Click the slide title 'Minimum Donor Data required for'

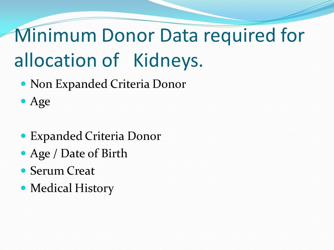160,35
